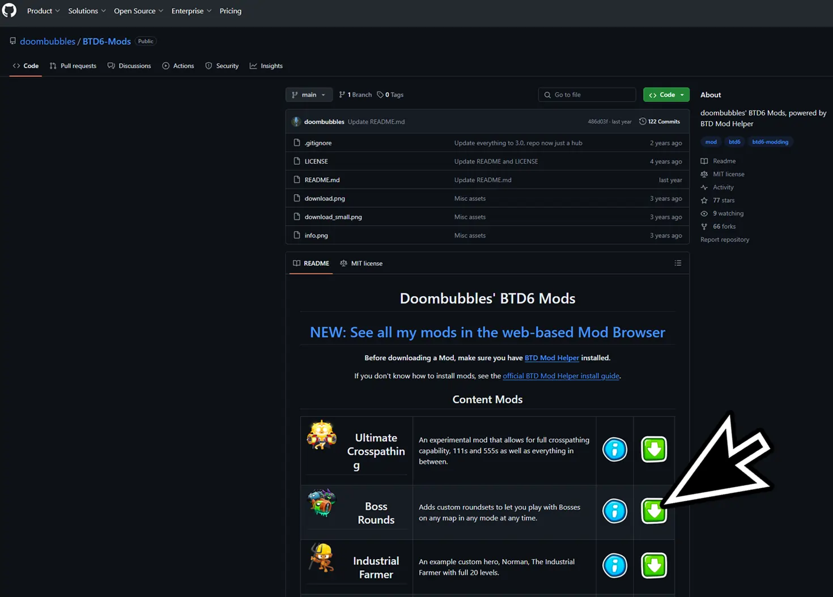Open the main branch dropdown
The width and height of the screenshot is (833, 597).
tap(309, 95)
